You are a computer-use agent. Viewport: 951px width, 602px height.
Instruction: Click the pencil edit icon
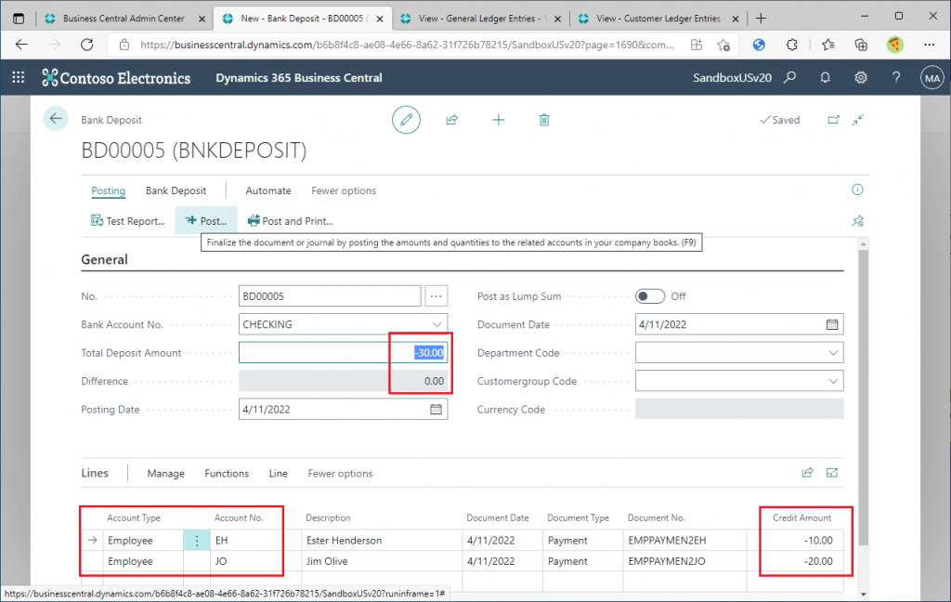405,120
